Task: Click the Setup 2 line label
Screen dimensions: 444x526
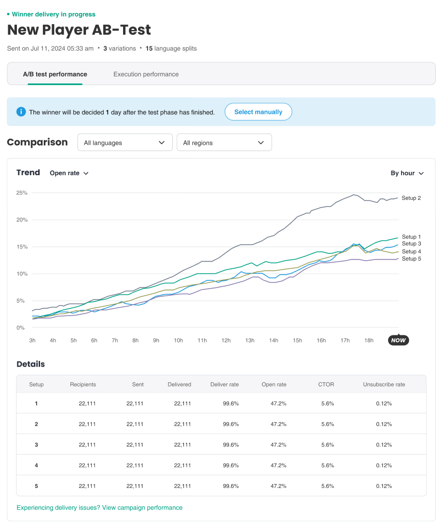Action: [411, 198]
